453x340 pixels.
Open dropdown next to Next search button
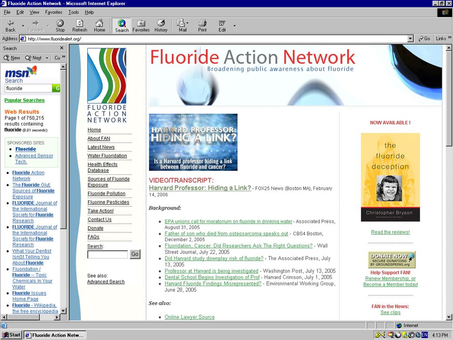(47, 58)
